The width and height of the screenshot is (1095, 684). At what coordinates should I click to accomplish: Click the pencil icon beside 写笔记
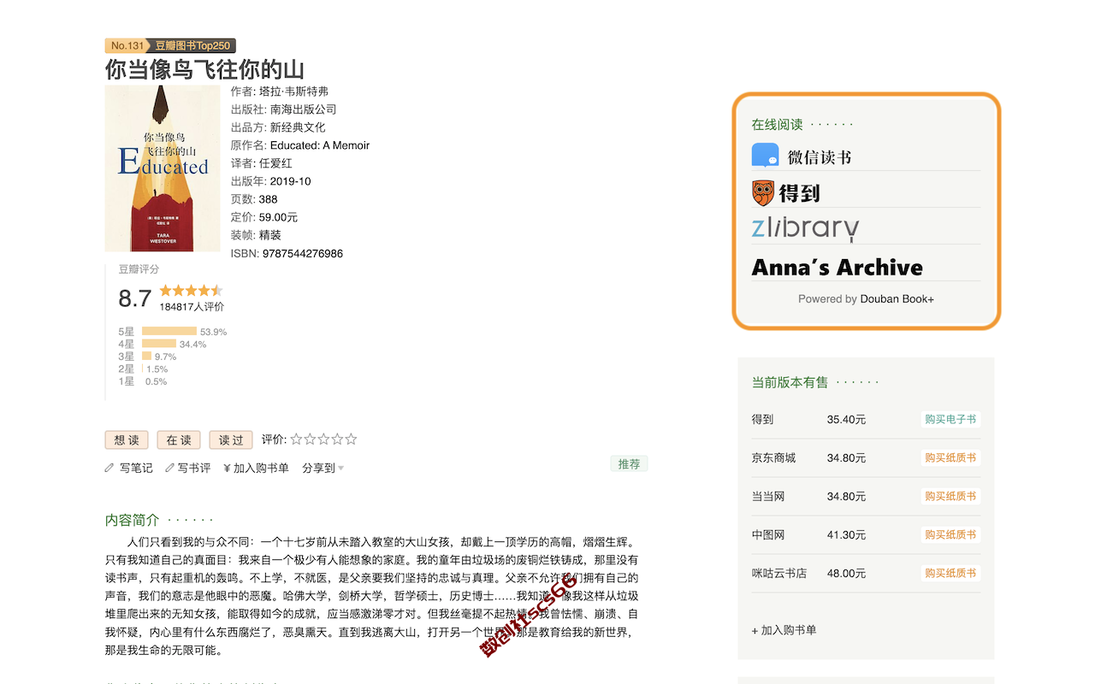coord(109,468)
